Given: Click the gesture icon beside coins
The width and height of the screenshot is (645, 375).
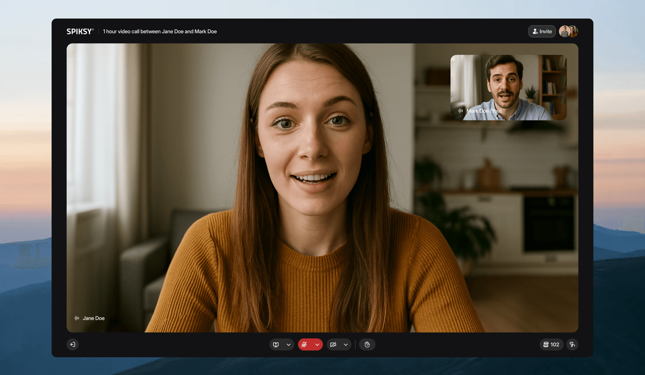Looking at the screenshot, I should pos(572,344).
